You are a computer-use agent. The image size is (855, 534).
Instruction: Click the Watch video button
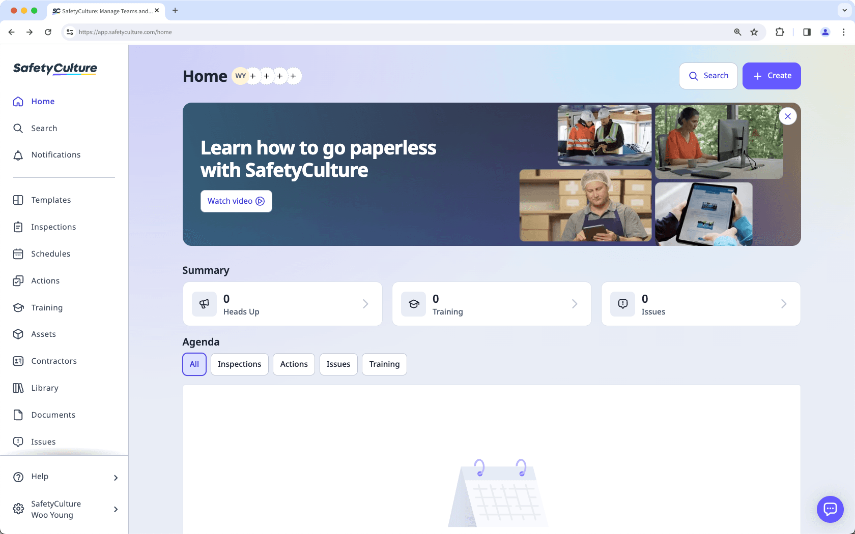tap(236, 201)
